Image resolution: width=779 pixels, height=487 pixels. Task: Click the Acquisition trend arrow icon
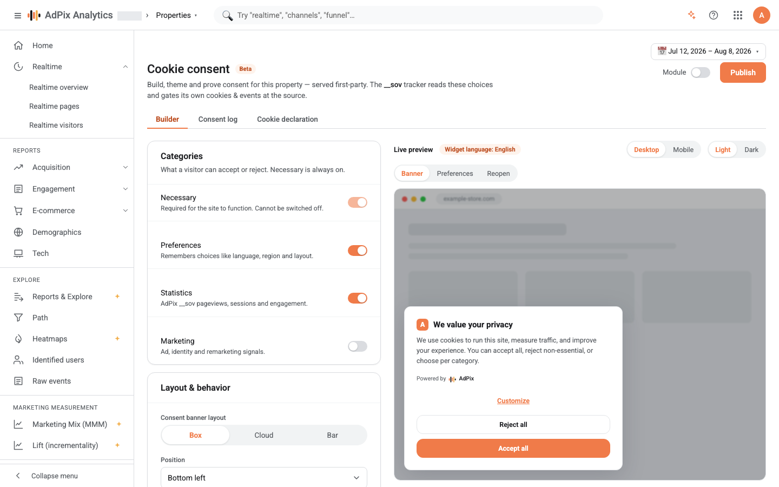[18, 167]
